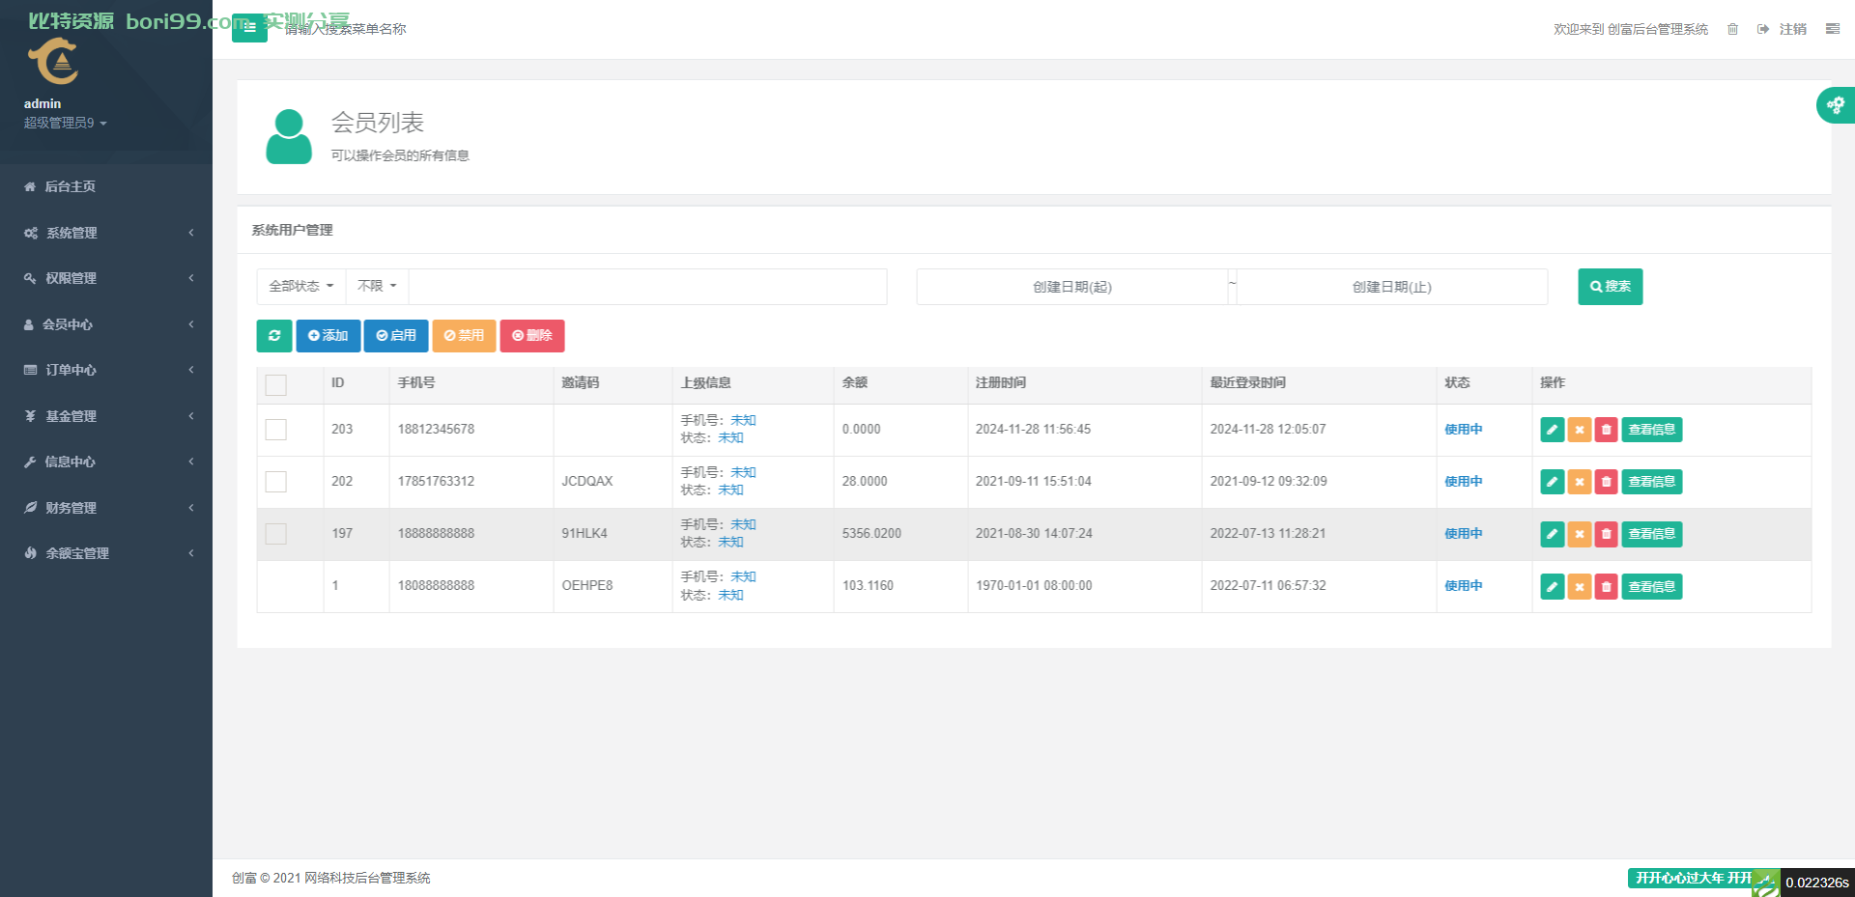Click the orange X icon for member 197
1855x897 pixels.
(1580, 534)
